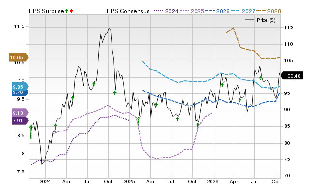Select the 100.48 current price tag
309x184 pixels.
click(x=292, y=76)
